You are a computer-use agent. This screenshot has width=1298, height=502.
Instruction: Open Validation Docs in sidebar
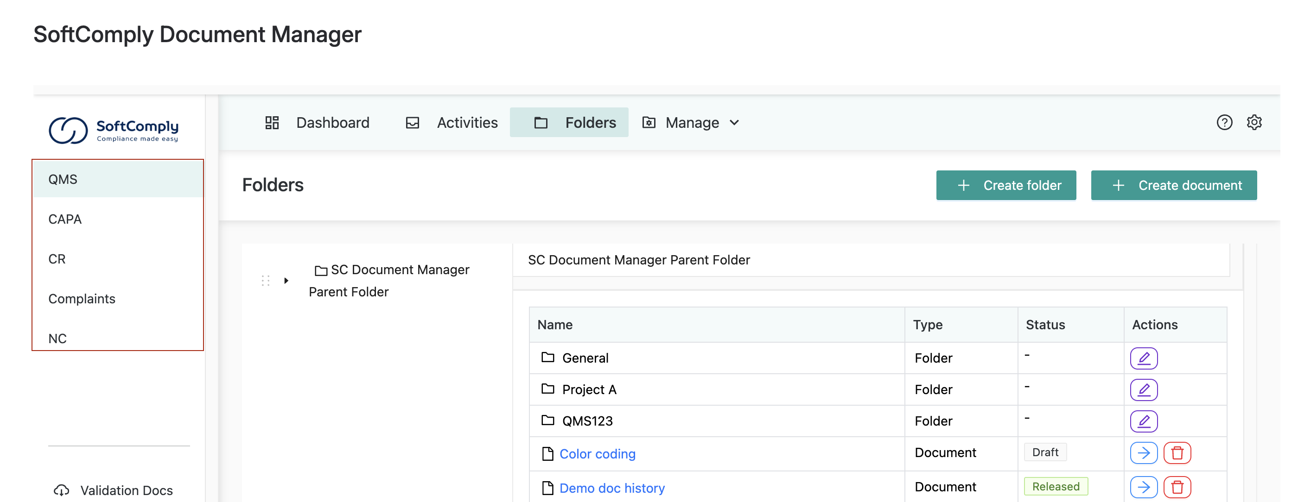(126, 490)
